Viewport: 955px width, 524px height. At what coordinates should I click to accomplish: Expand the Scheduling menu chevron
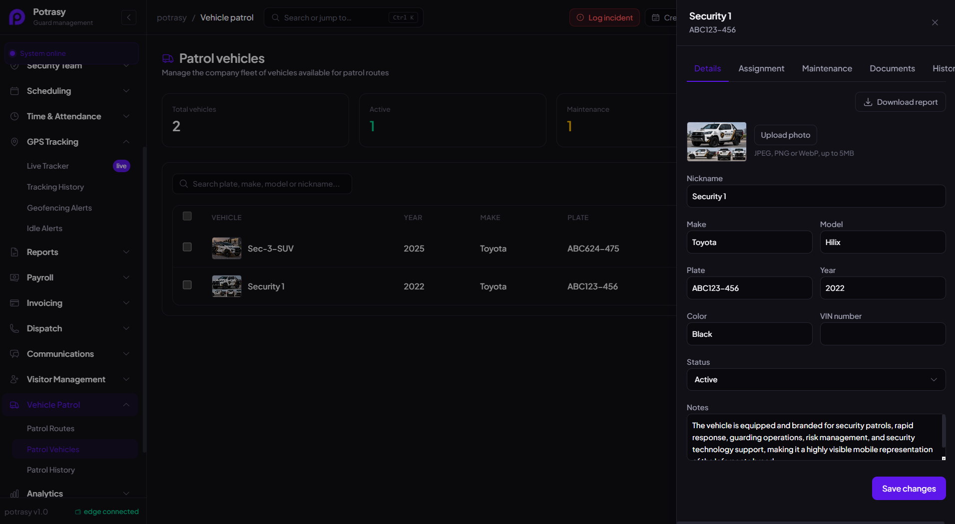[x=126, y=91]
